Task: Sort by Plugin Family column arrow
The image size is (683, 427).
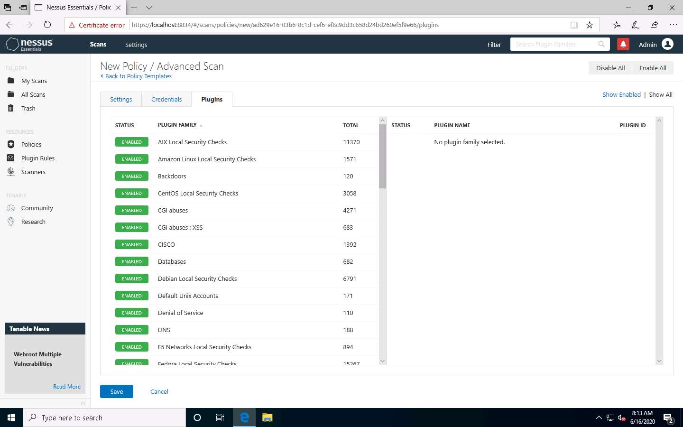Action: click(201, 126)
